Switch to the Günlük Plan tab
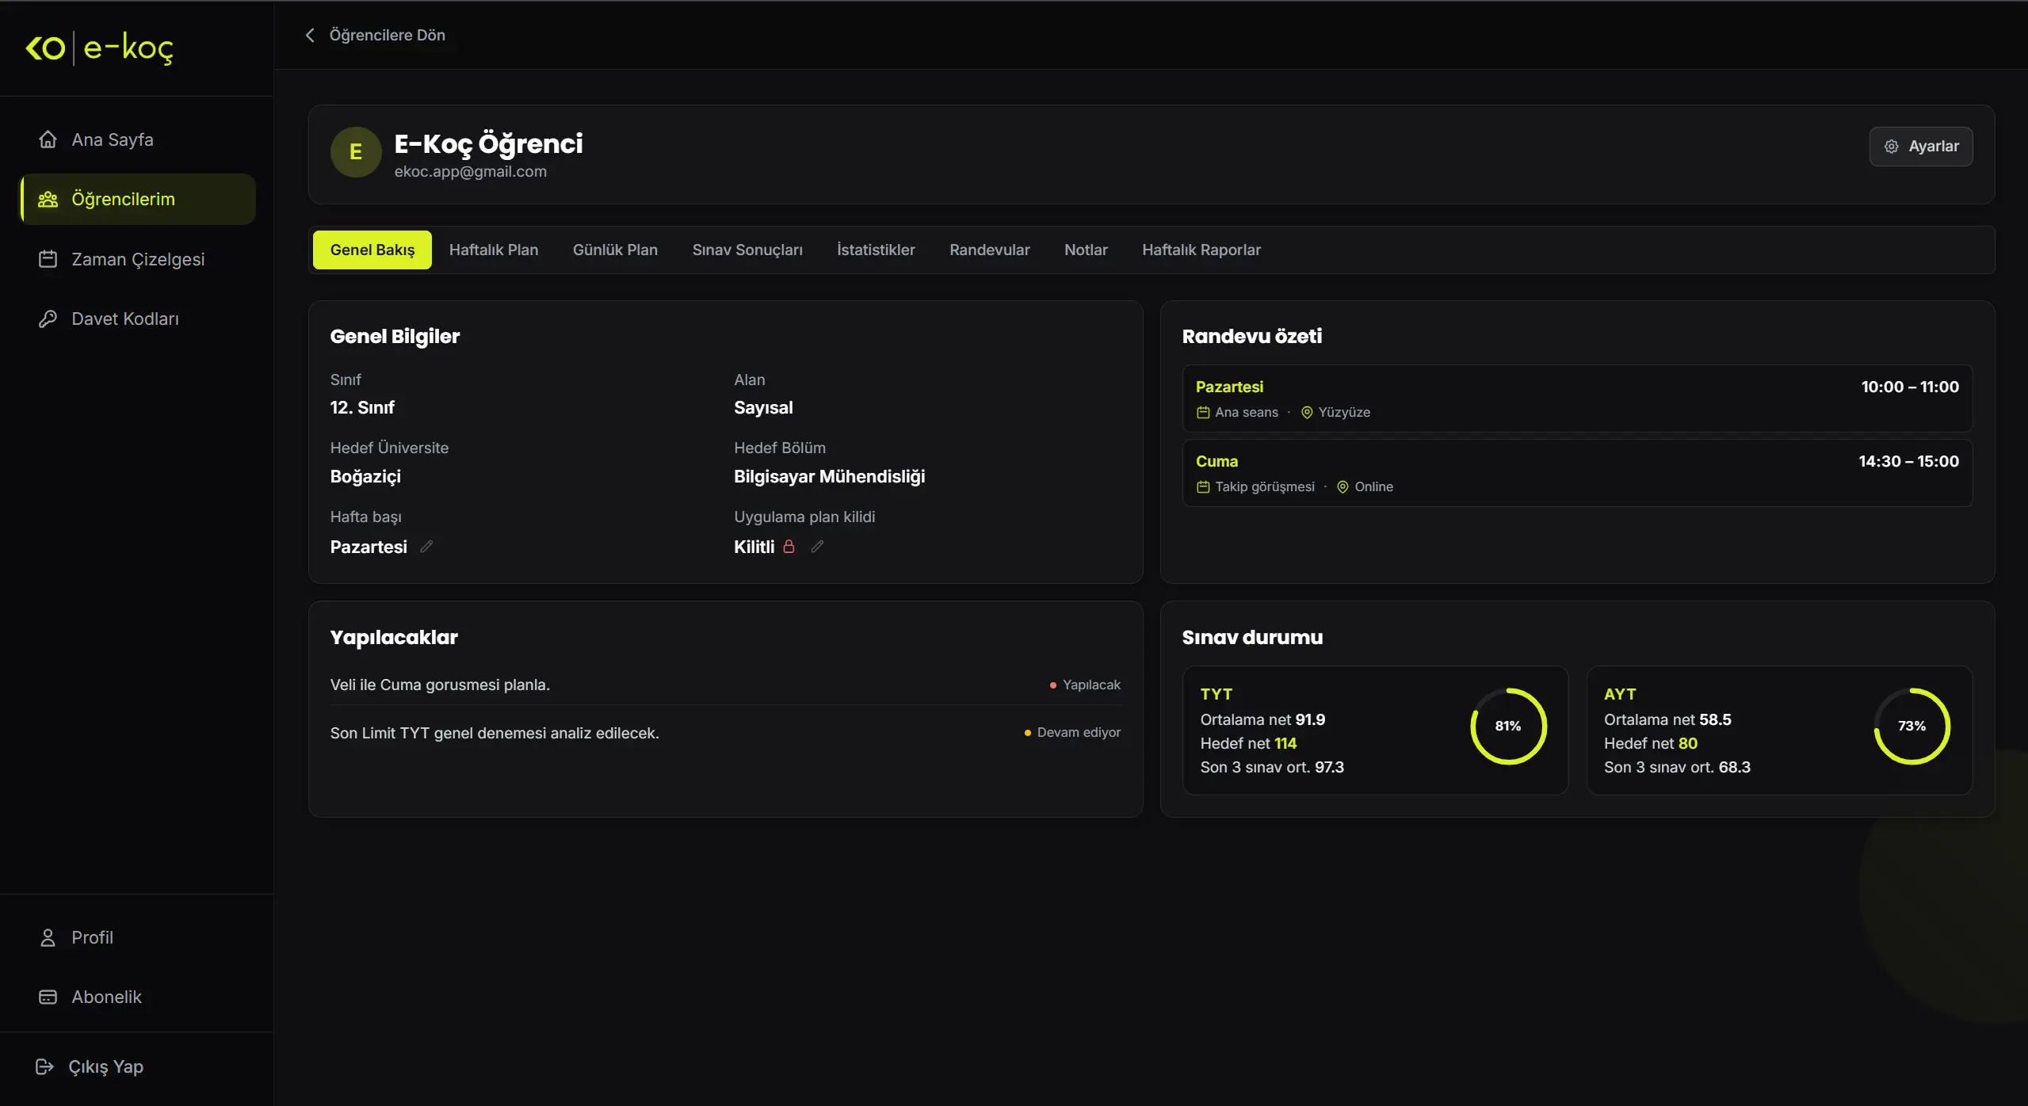The image size is (2028, 1106). [x=615, y=250]
